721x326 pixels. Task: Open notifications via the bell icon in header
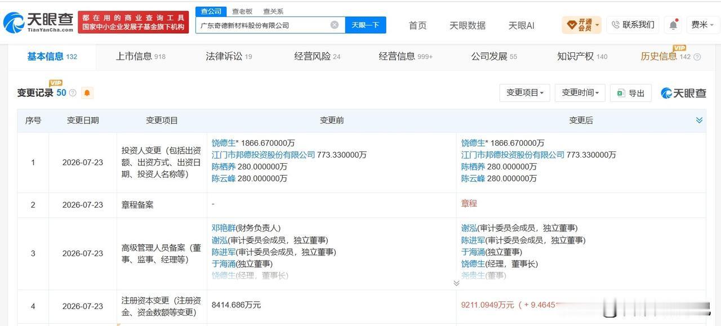[673, 25]
